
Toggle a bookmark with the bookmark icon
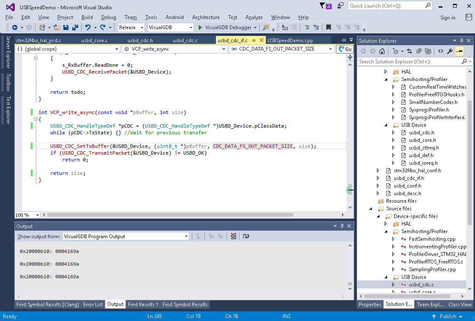328,27
